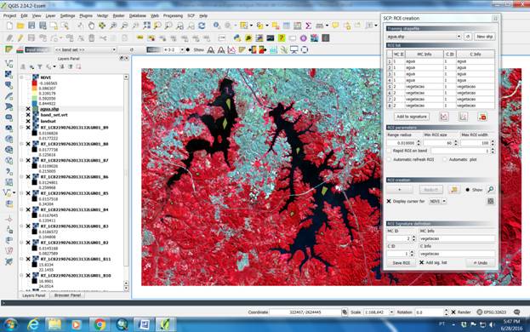The height and width of the screenshot is (332, 530).
Task: Open a project with the yellow folder icon
Action: tap(20, 26)
